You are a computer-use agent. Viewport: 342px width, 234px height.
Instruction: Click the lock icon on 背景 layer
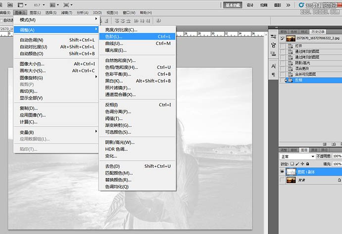point(339,180)
